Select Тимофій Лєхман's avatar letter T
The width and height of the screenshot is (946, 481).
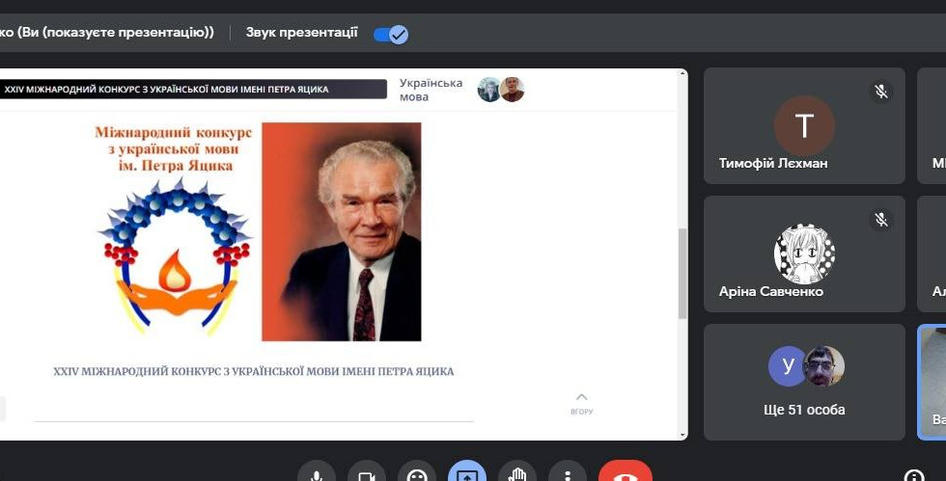[804, 126]
